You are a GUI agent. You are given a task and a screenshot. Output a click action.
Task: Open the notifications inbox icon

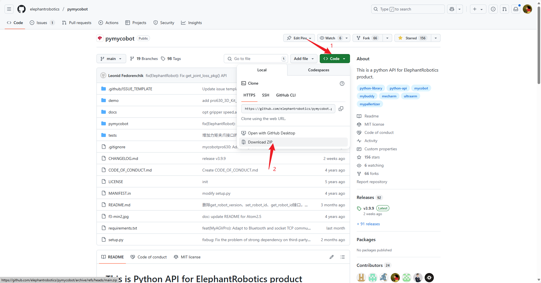click(516, 9)
